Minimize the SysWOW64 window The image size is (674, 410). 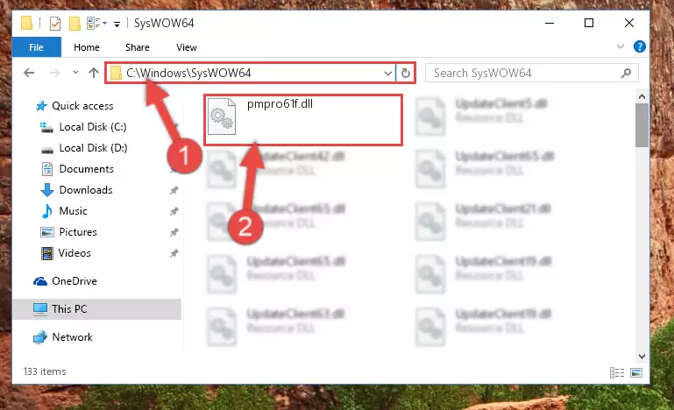550,23
